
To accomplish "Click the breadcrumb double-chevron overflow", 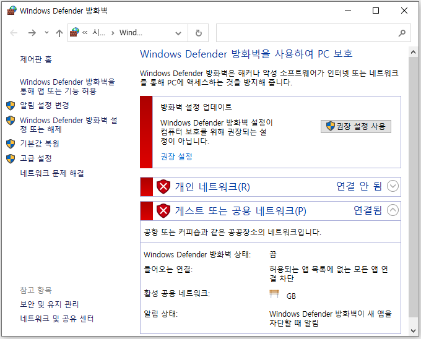I will (85, 33).
